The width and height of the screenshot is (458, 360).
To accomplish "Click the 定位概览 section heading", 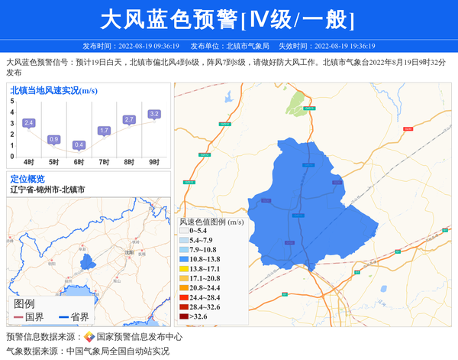I will (27, 178).
